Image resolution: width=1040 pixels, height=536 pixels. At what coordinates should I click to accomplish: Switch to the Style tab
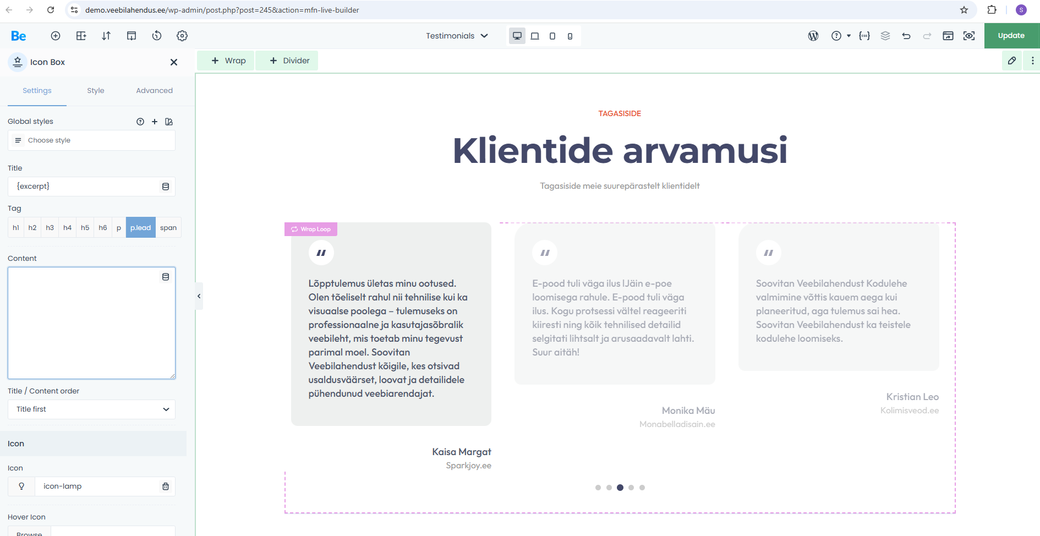click(x=96, y=91)
